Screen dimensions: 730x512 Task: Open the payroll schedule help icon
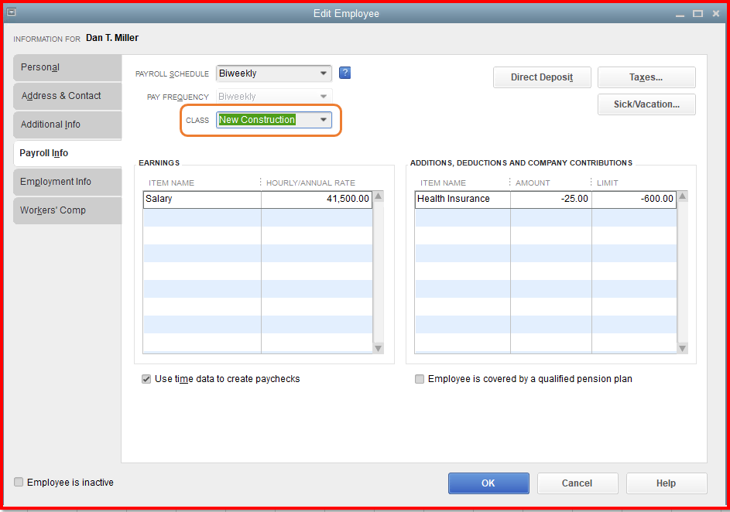tap(344, 73)
